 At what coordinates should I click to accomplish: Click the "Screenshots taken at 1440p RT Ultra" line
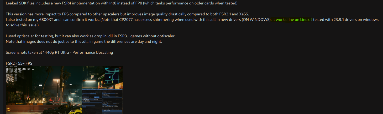pos(59,52)
